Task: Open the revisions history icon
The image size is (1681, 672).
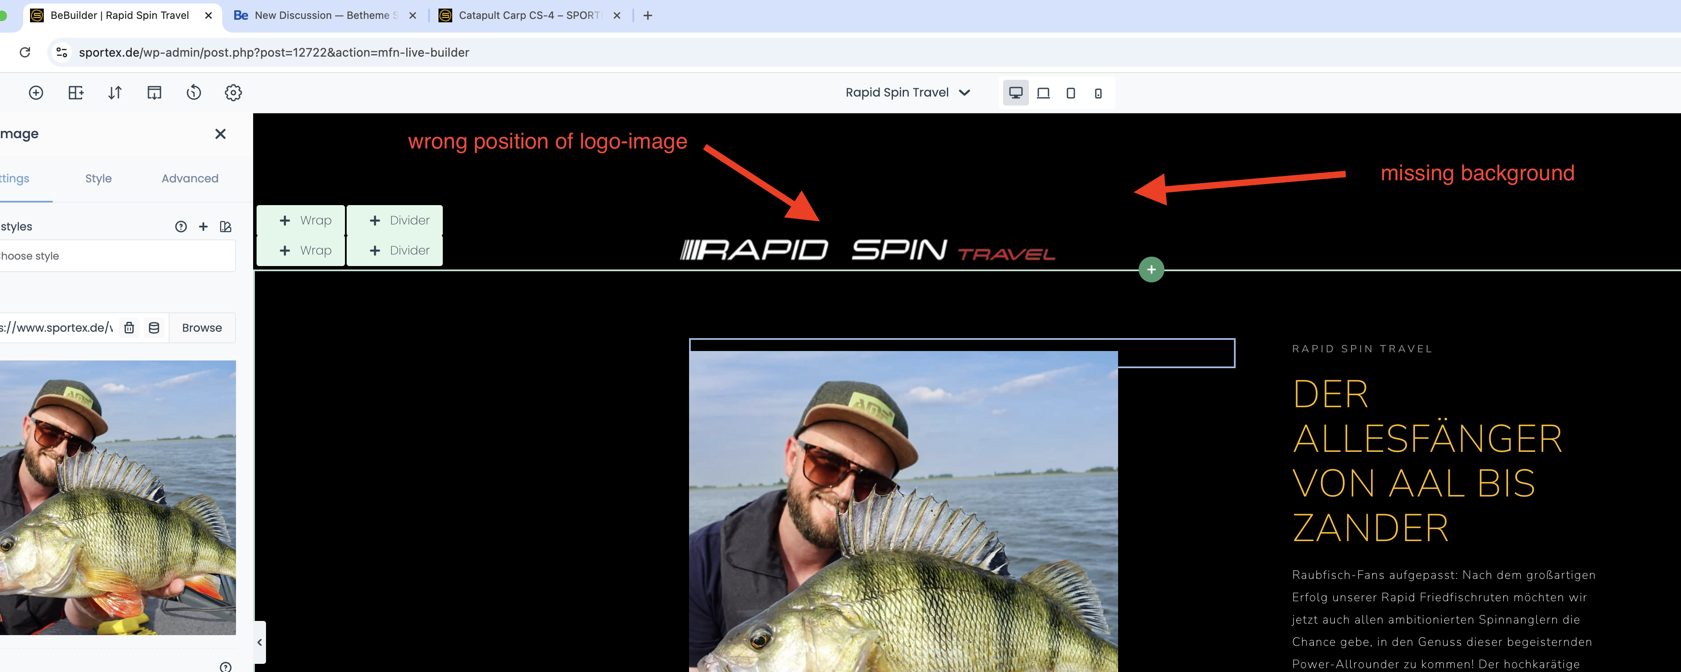Action: click(x=194, y=93)
